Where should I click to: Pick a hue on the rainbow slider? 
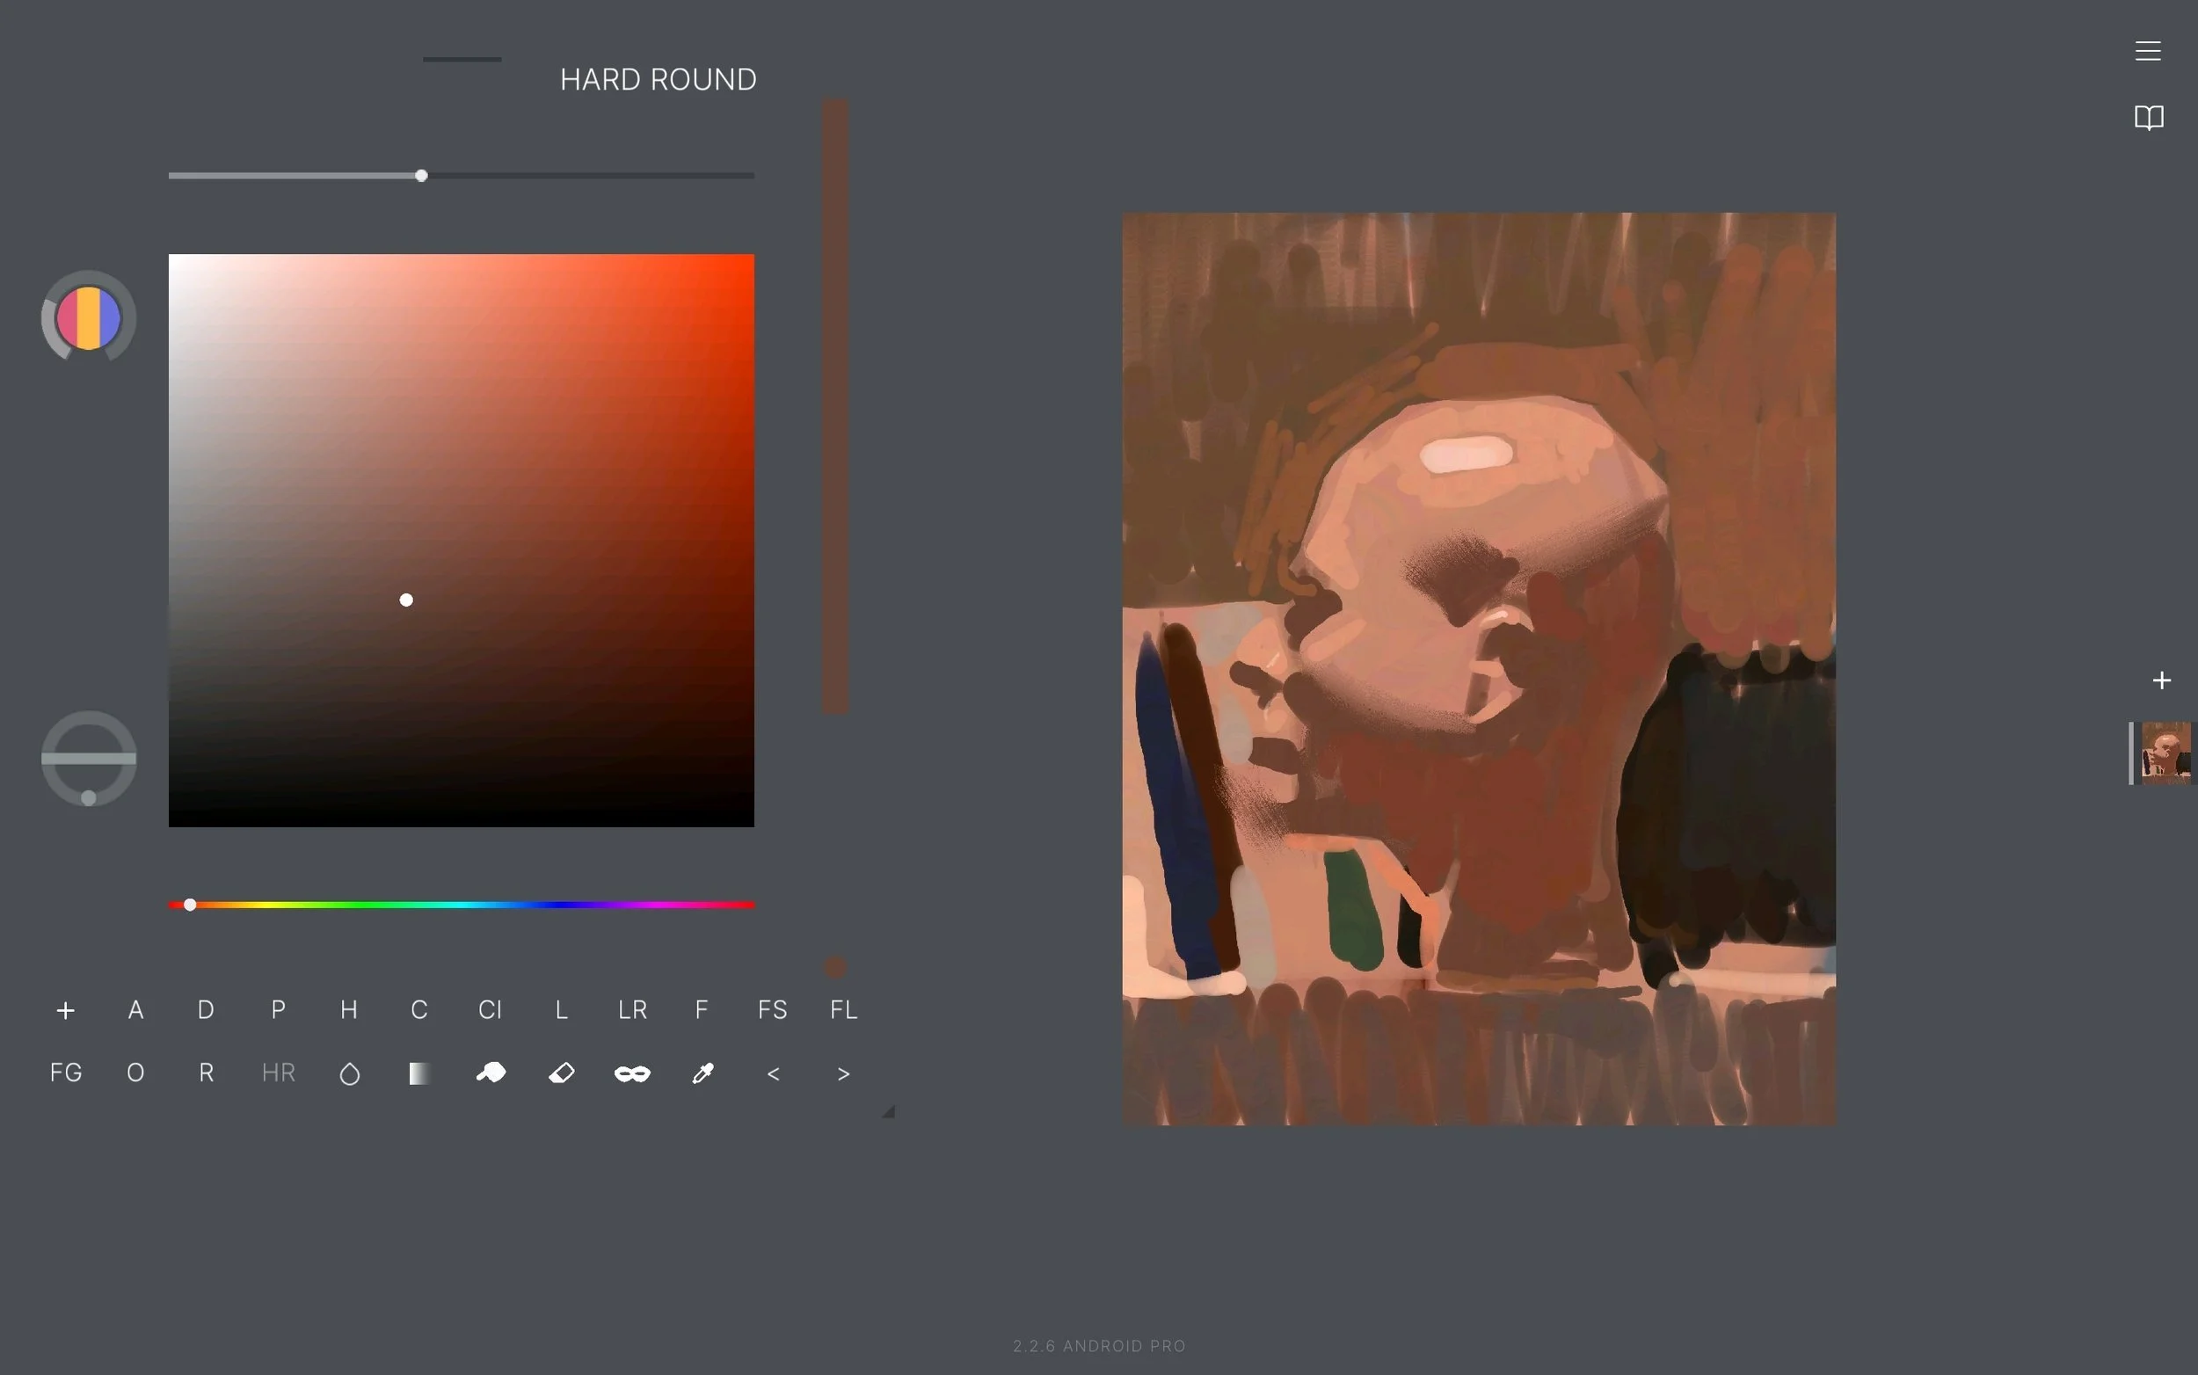click(x=461, y=904)
